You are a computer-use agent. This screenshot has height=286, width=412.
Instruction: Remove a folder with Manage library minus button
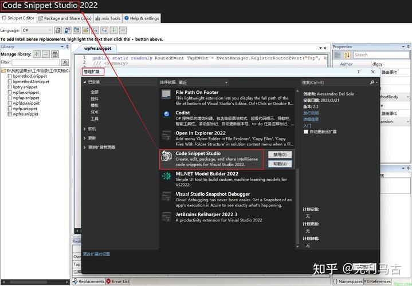click(46, 54)
